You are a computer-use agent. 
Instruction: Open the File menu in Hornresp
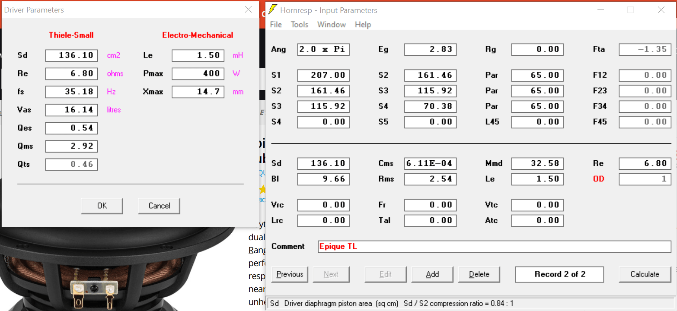(276, 24)
